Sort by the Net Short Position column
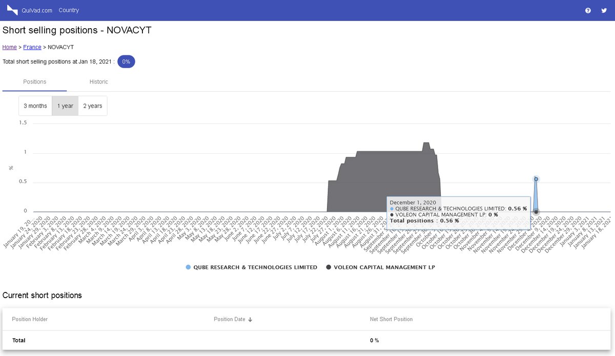Image resolution: width=615 pixels, height=356 pixels. 391,319
